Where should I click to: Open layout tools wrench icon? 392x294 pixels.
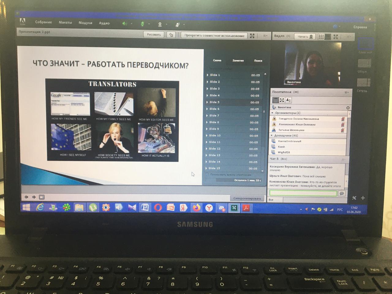[354, 198]
